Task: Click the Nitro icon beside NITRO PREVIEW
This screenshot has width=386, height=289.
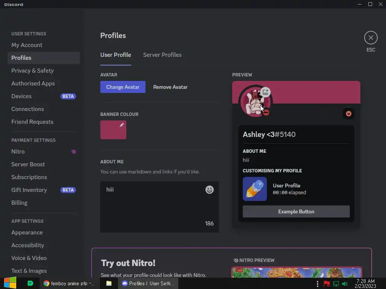Action: [236, 260]
